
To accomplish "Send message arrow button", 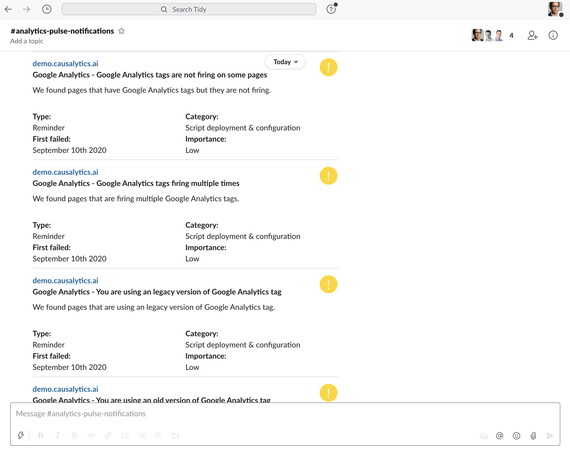I will 550,436.
